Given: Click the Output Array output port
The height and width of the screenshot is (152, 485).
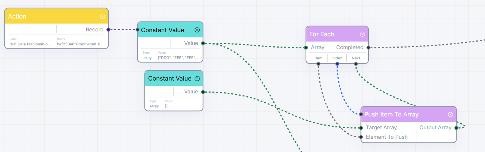Looking at the screenshot, I should point(456,128).
